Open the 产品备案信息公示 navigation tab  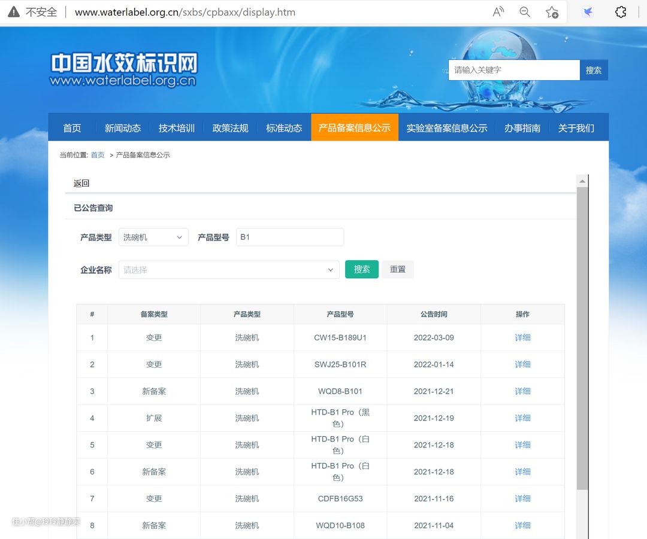(354, 128)
